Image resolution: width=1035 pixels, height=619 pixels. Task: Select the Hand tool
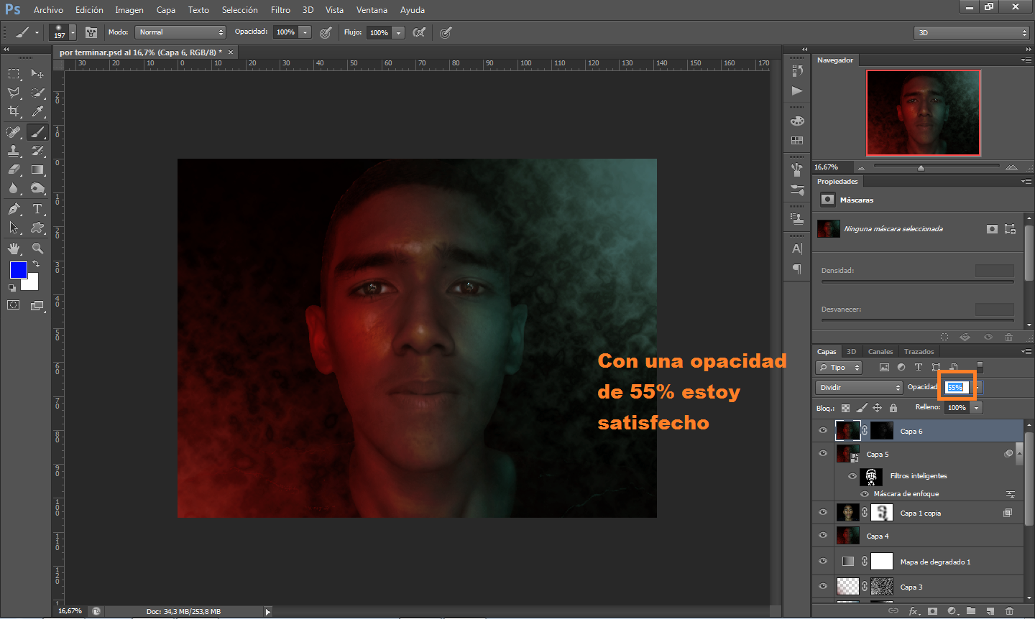14,248
